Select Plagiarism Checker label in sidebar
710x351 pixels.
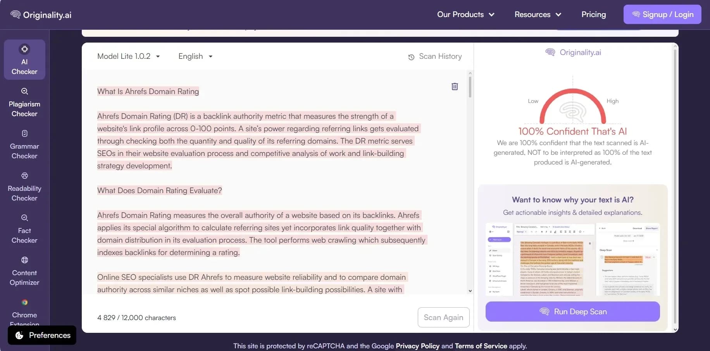click(x=24, y=109)
